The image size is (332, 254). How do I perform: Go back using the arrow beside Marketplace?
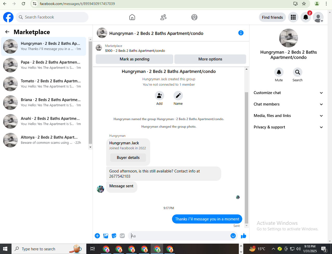point(7,32)
